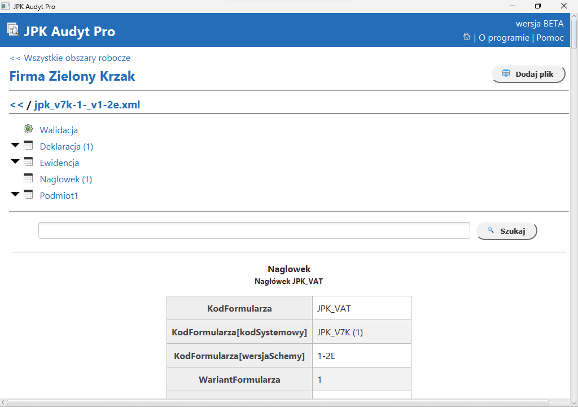Click the horizontal scrollbar left arrow
Image resolution: width=578 pixels, height=407 pixels.
tap(3, 402)
